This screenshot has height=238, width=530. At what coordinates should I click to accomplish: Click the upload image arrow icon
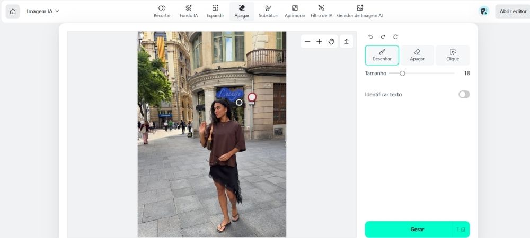pos(347,41)
